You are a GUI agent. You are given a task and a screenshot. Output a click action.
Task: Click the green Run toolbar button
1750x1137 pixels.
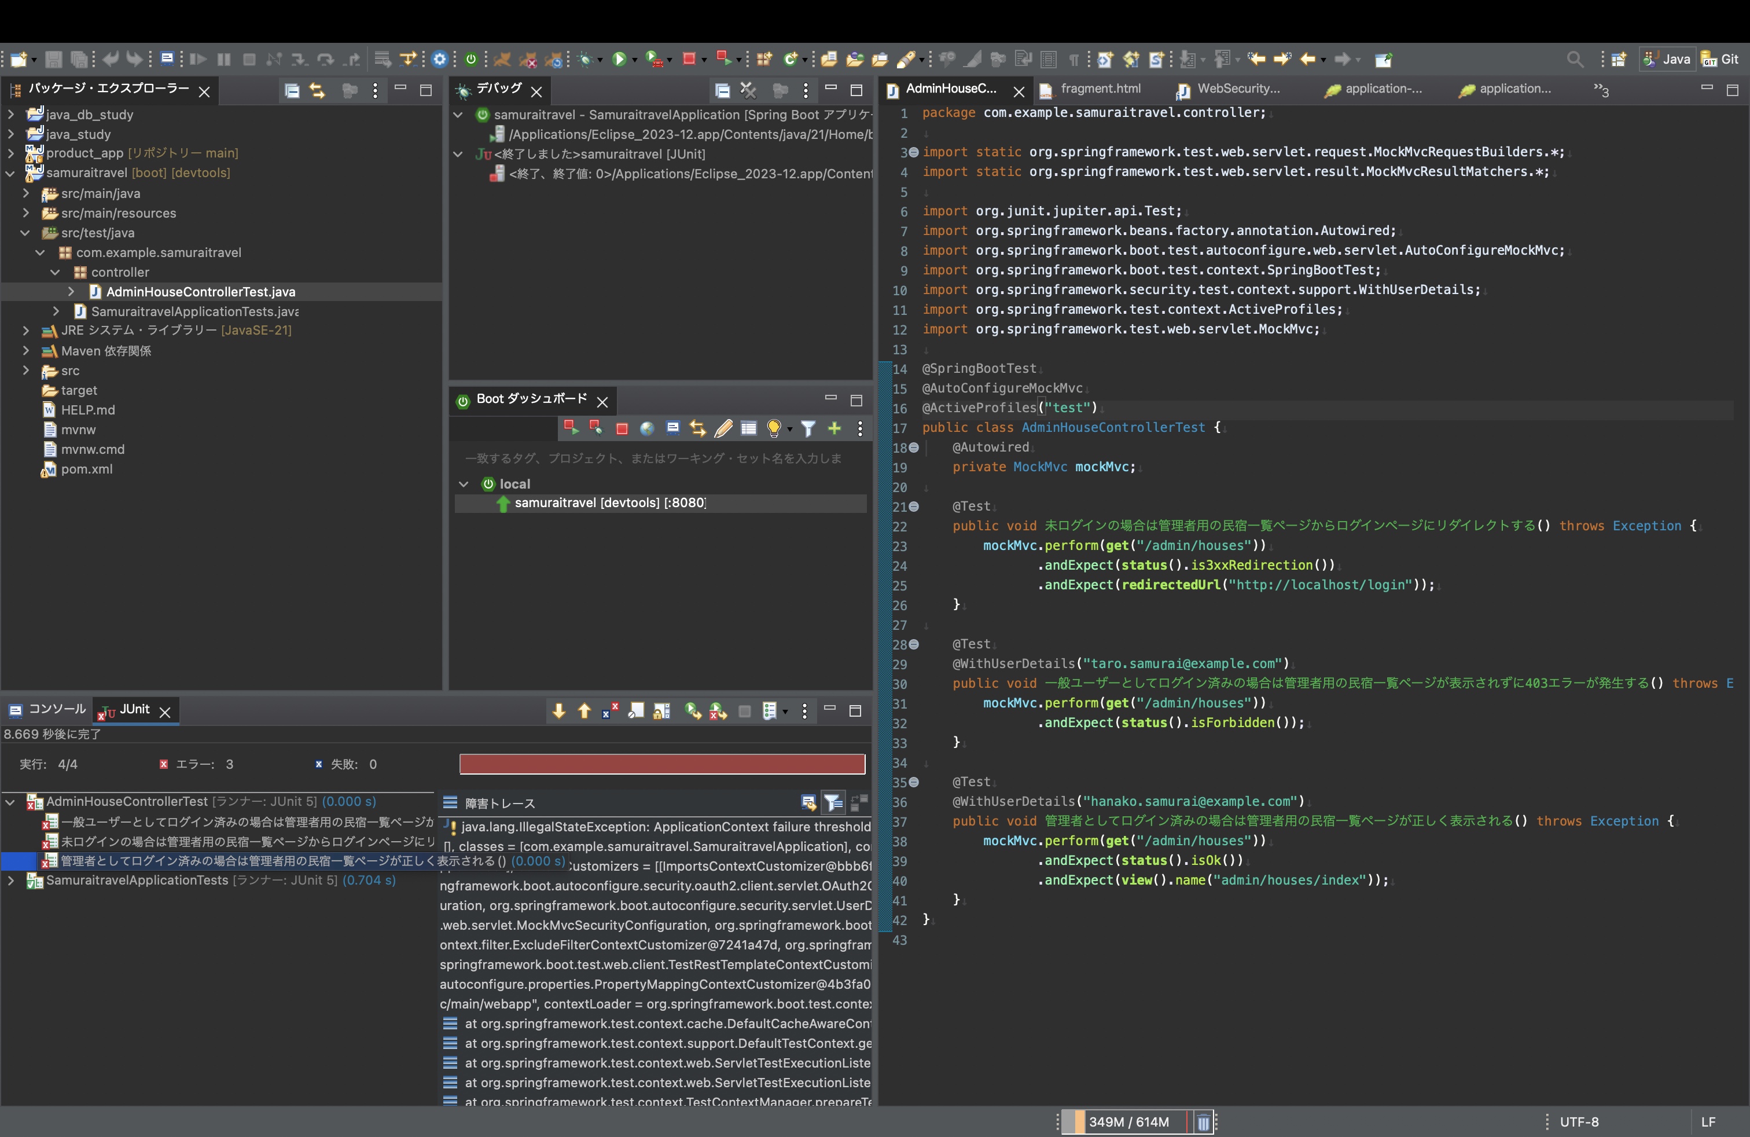[619, 59]
